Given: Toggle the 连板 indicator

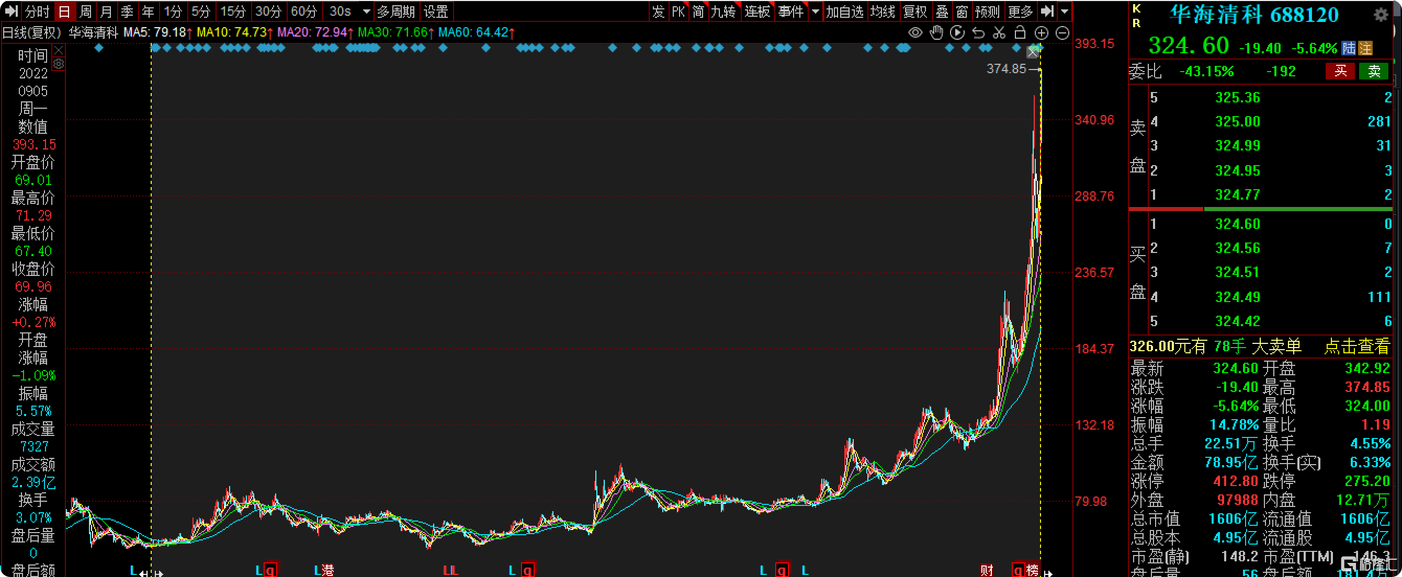Looking at the screenshot, I should (757, 11).
